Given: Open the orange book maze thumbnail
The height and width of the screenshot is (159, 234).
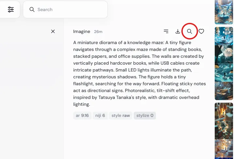Looking at the screenshot, I should (x=224, y=112).
